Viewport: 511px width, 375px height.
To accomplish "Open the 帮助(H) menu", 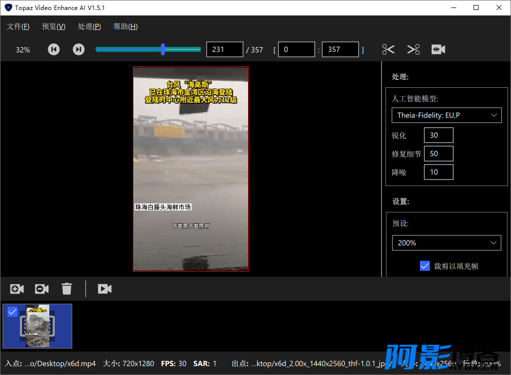I will 126,26.
